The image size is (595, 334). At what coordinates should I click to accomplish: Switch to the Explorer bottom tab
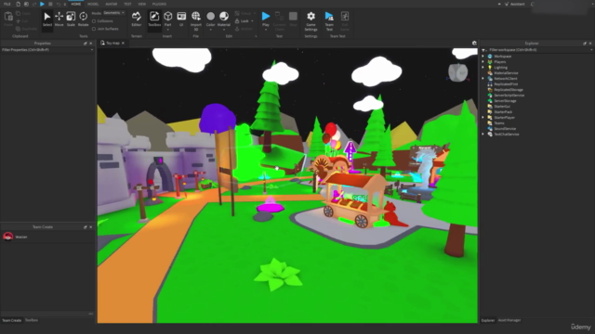tap(488, 320)
